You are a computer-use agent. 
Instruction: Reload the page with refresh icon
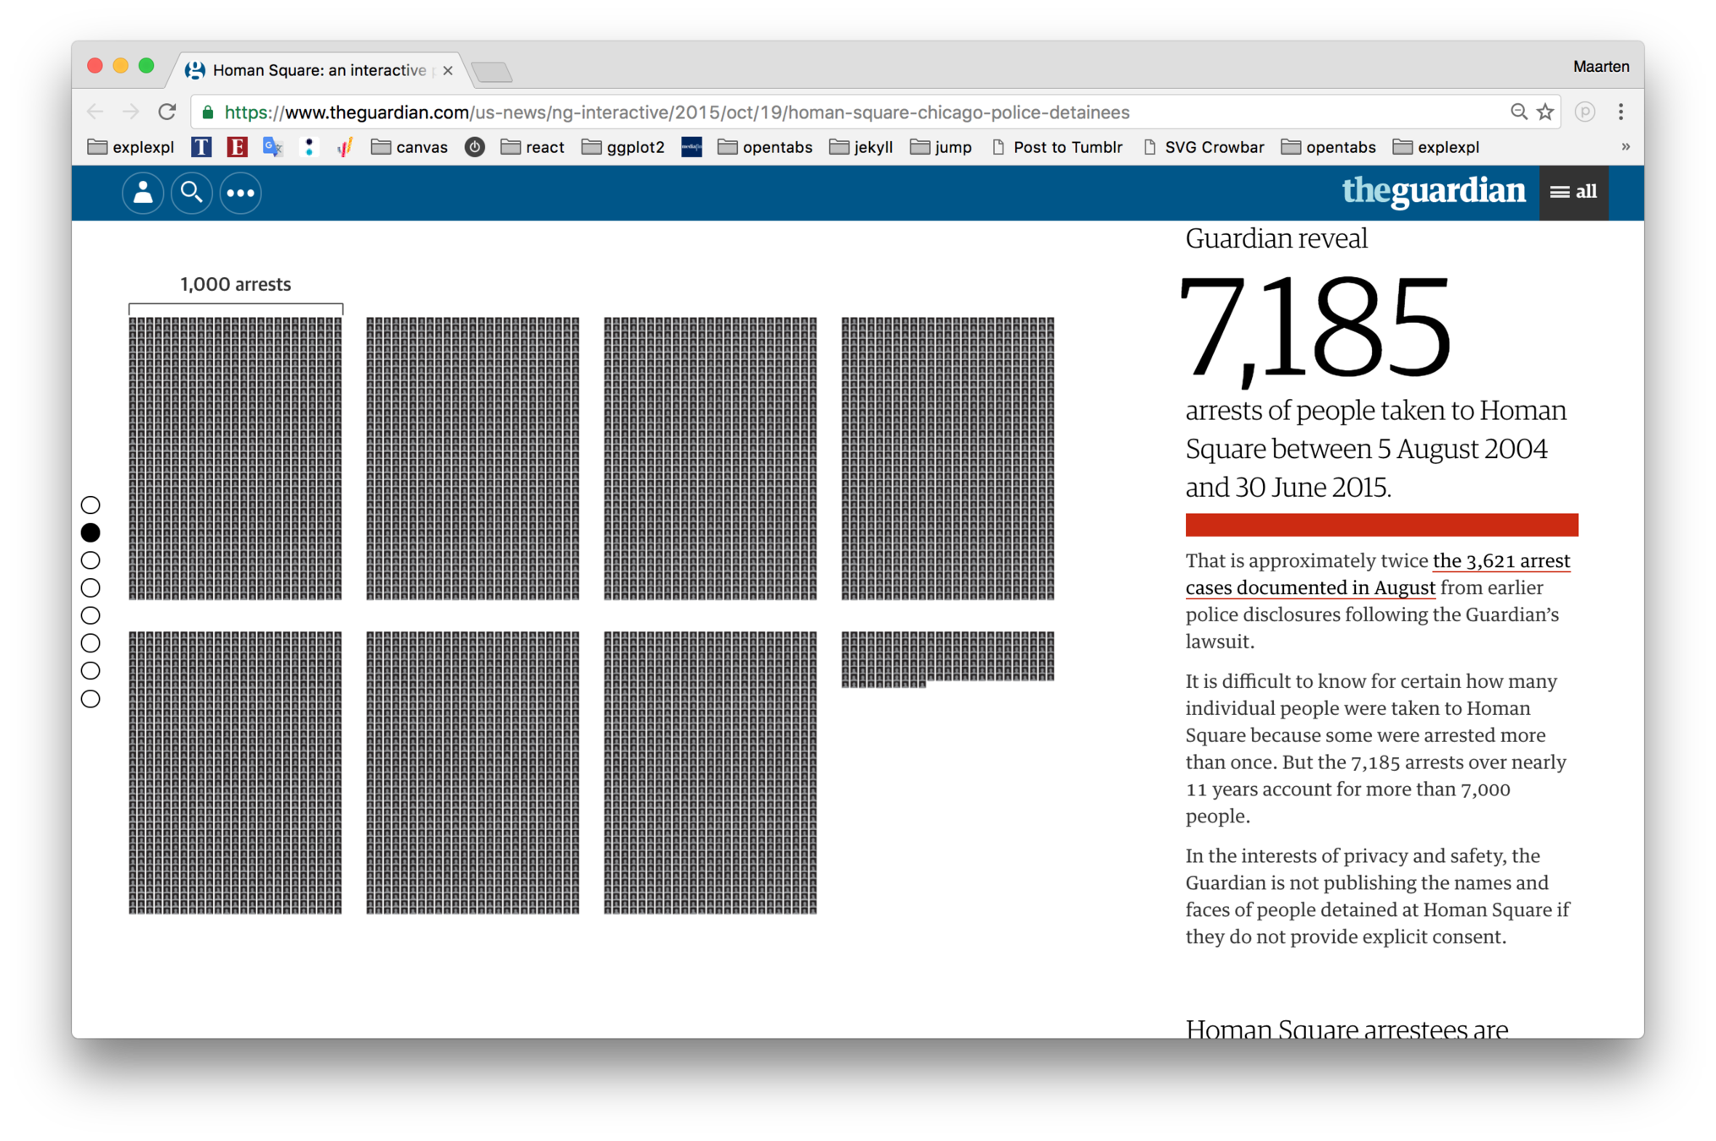tap(167, 112)
